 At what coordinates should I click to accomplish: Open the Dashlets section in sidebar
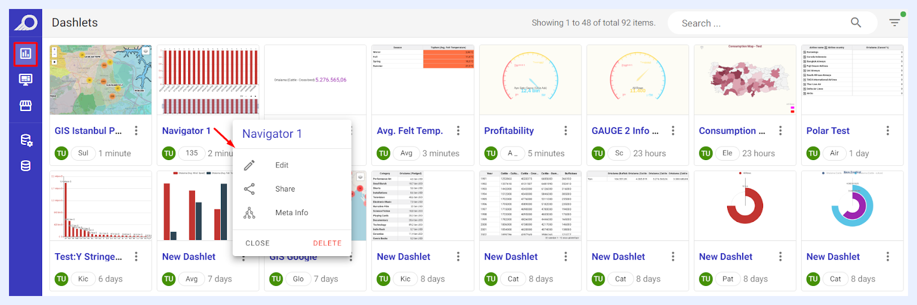tap(26, 54)
